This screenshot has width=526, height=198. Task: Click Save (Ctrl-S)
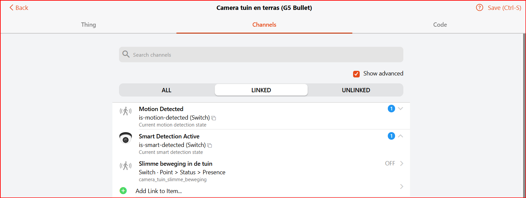point(504,8)
